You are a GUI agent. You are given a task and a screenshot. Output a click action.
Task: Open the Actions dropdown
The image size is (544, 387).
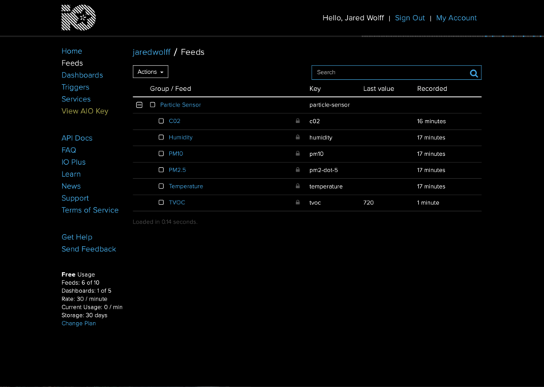(151, 72)
